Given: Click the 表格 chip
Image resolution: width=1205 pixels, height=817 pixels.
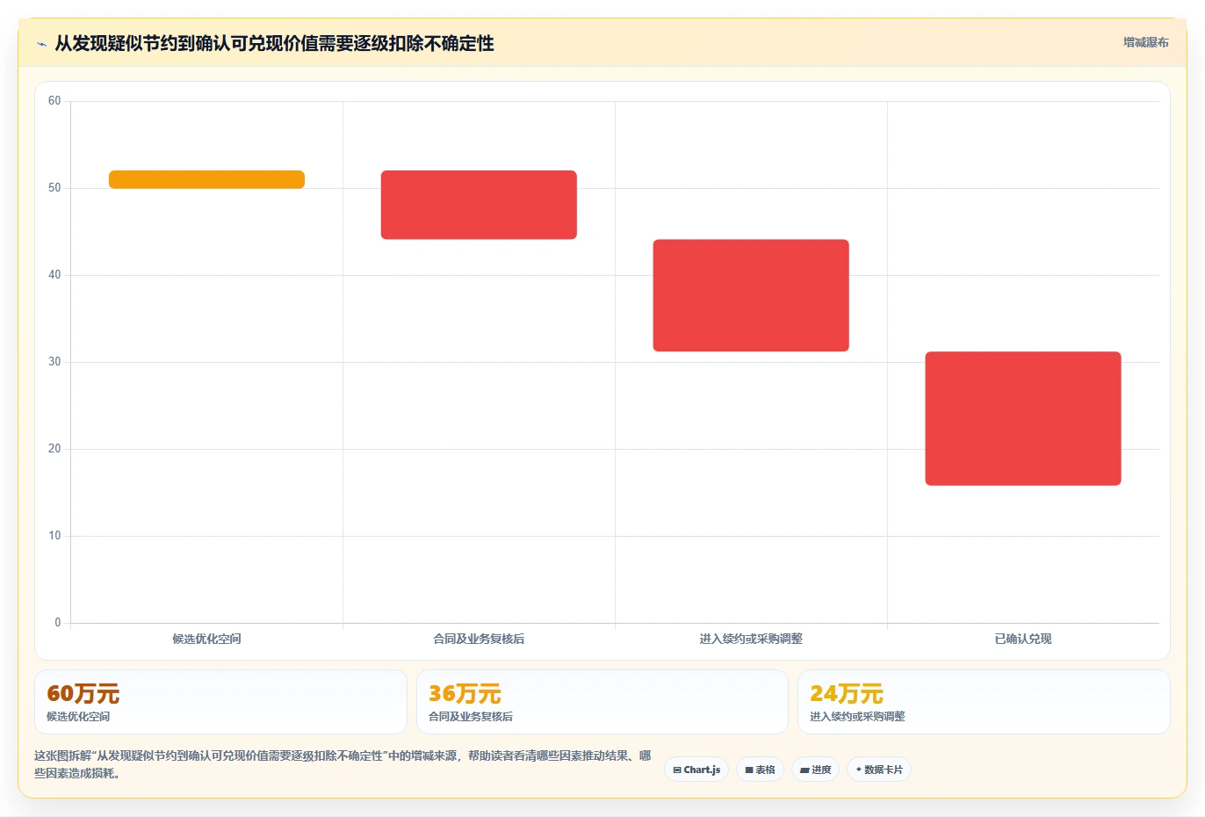Looking at the screenshot, I should (x=761, y=770).
